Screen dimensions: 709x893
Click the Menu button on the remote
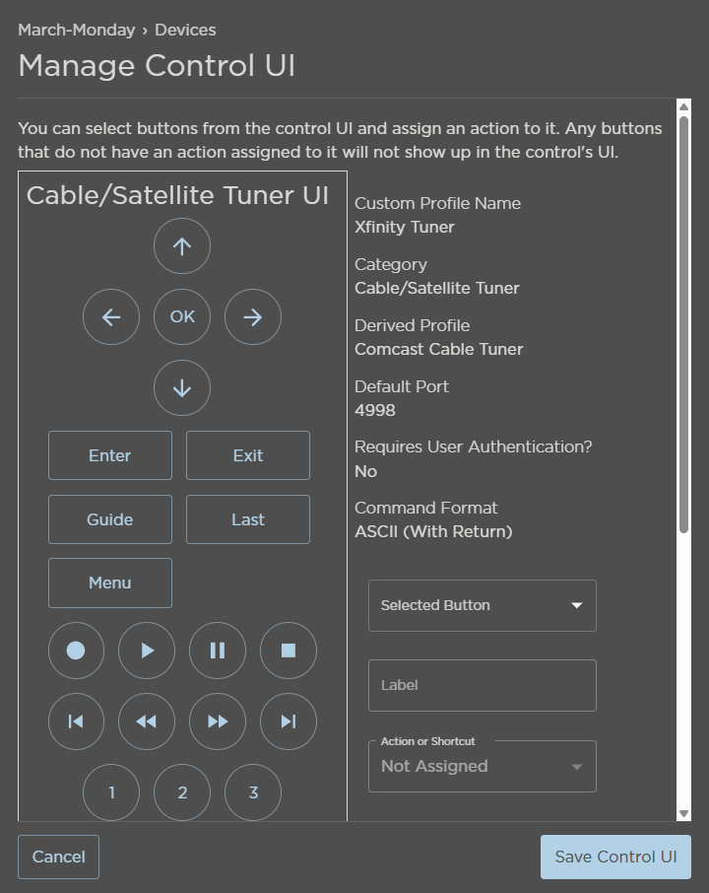pyautogui.click(x=109, y=583)
